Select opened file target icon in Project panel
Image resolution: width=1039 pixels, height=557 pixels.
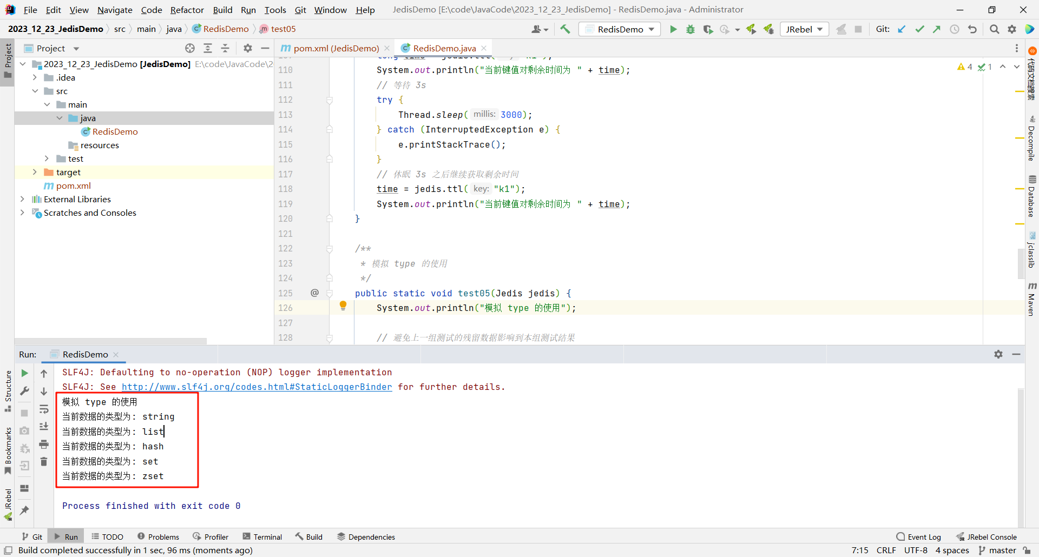[x=190, y=48]
